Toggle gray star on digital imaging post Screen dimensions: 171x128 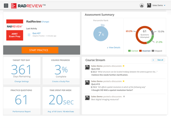click(124, 96)
